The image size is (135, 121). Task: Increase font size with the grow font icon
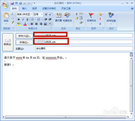tap(46, 14)
